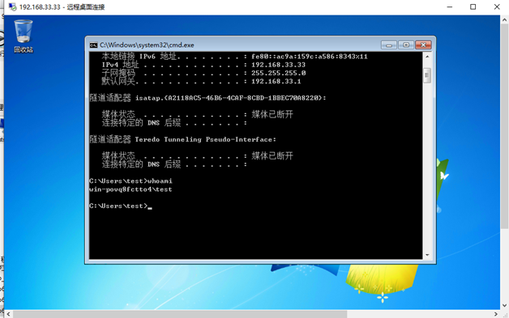509x318 pixels.
Task: Click IPv4 address 192.168.33.33 in cmd
Action: [278, 65]
